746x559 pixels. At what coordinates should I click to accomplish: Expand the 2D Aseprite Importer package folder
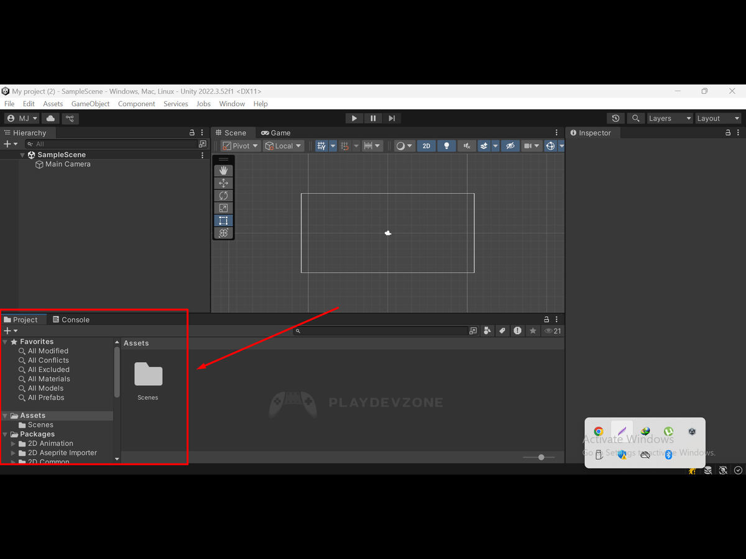click(x=14, y=453)
